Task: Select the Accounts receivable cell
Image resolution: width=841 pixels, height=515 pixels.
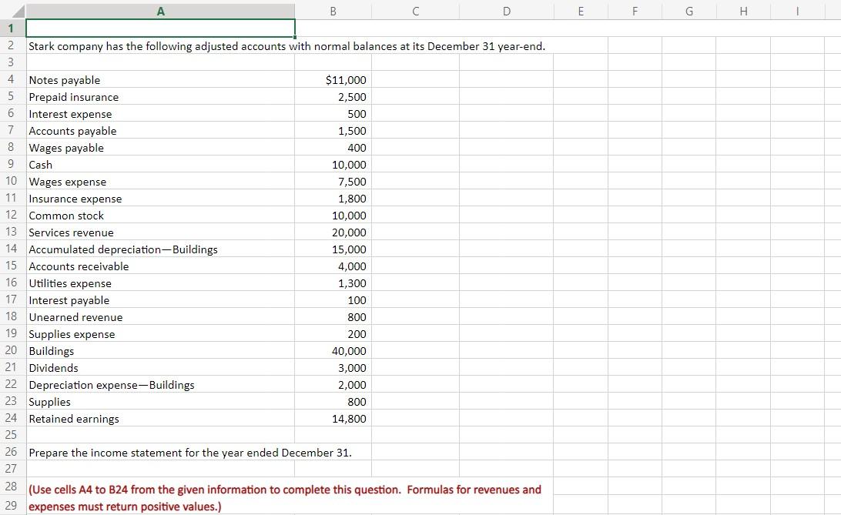Action: 160,266
